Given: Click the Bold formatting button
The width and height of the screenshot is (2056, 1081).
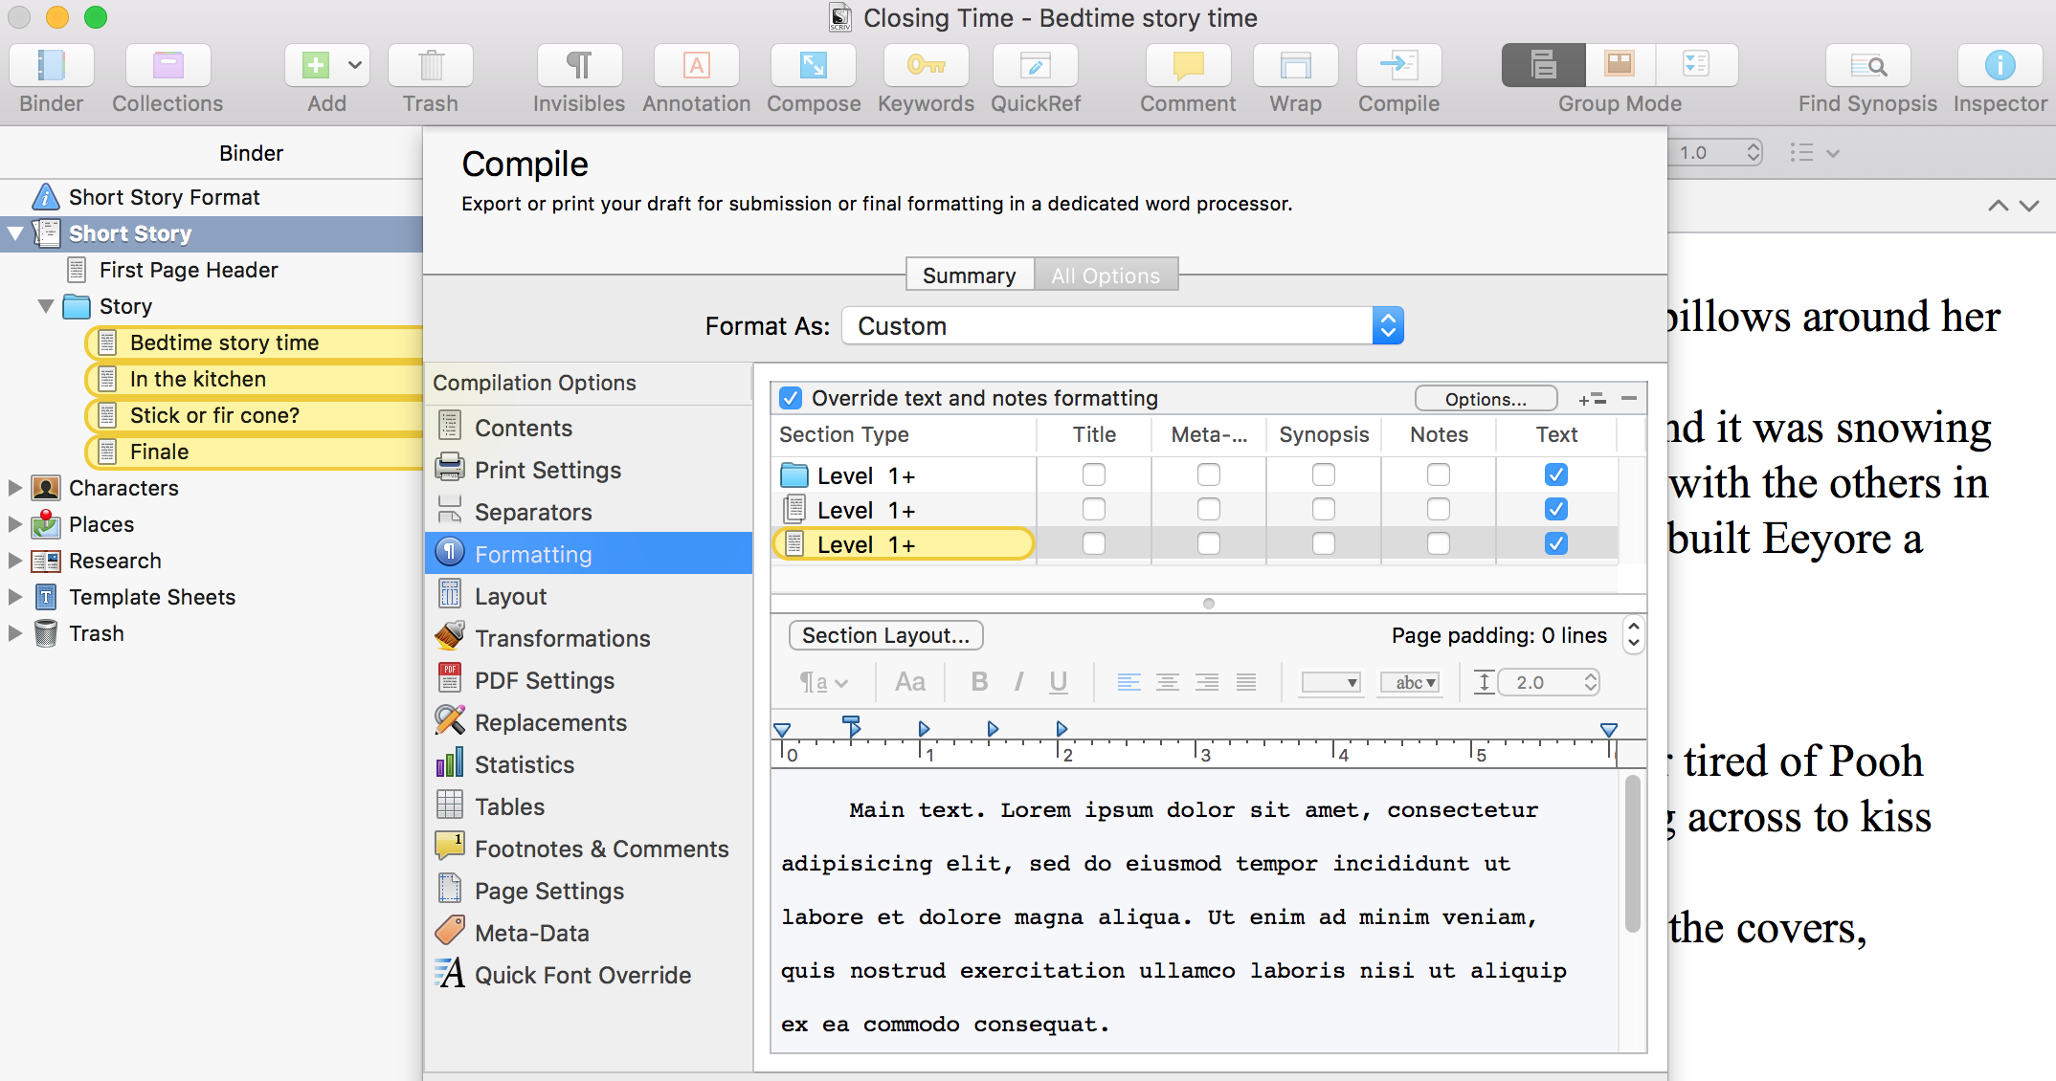Looking at the screenshot, I should (978, 682).
